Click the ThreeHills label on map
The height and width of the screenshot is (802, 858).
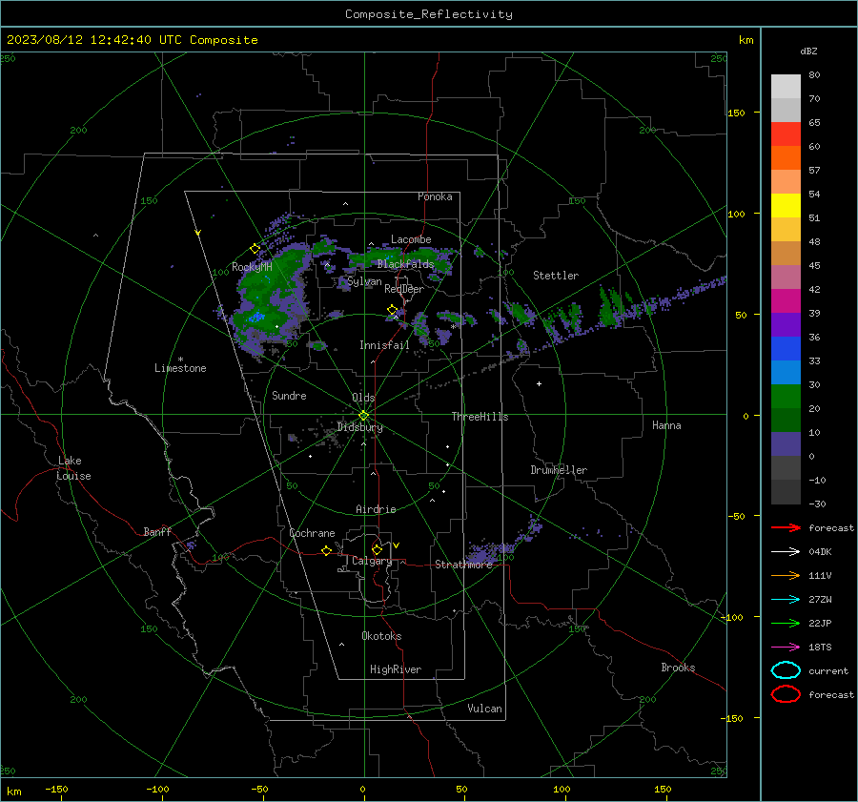point(480,417)
